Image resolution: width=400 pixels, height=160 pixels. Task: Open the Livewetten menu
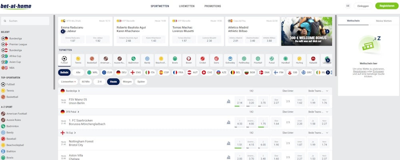187,6
